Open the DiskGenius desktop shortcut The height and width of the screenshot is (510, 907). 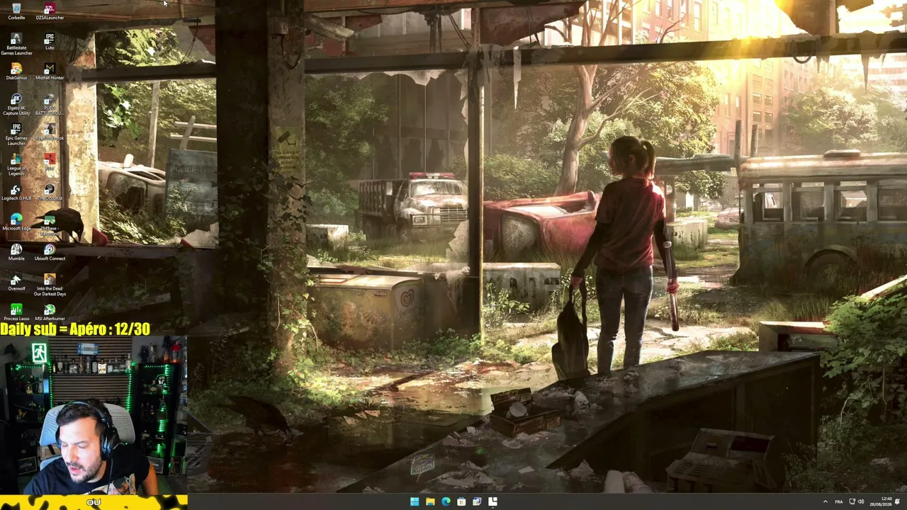[x=16, y=72]
